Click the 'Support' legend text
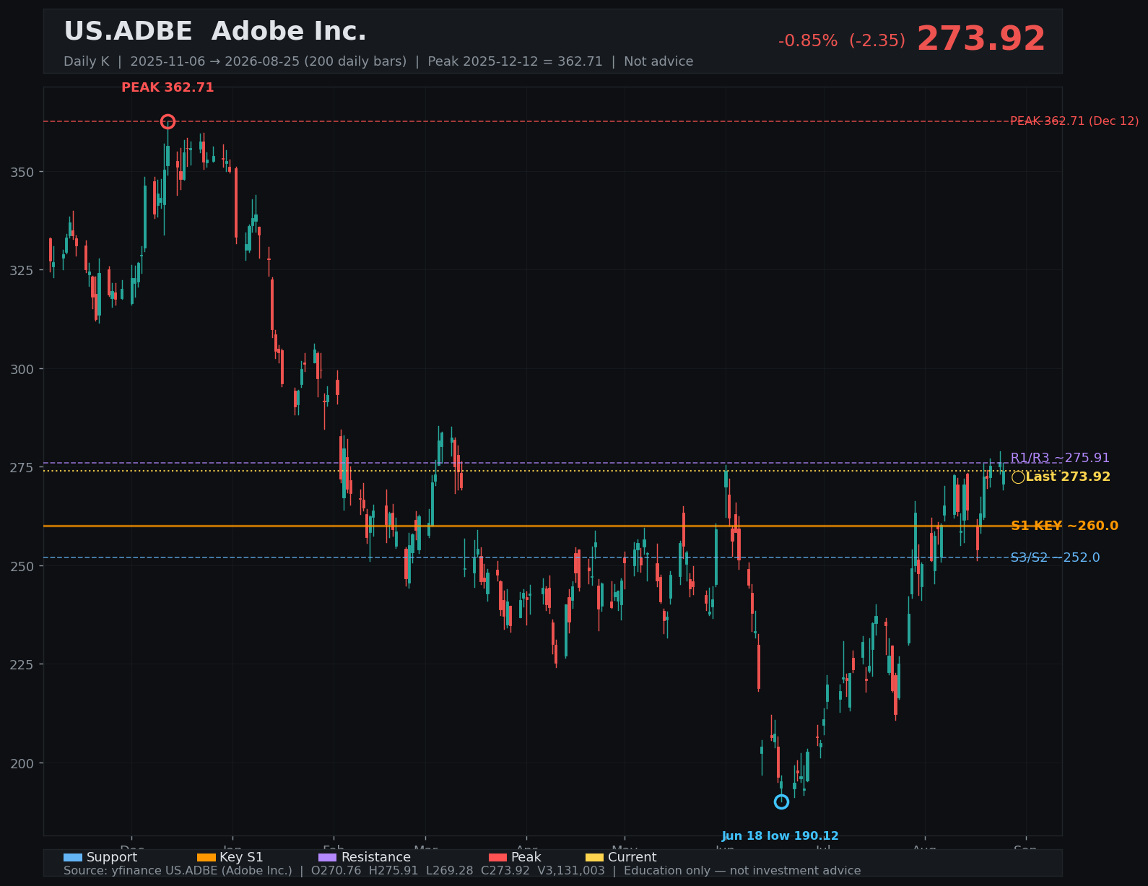 coord(112,857)
